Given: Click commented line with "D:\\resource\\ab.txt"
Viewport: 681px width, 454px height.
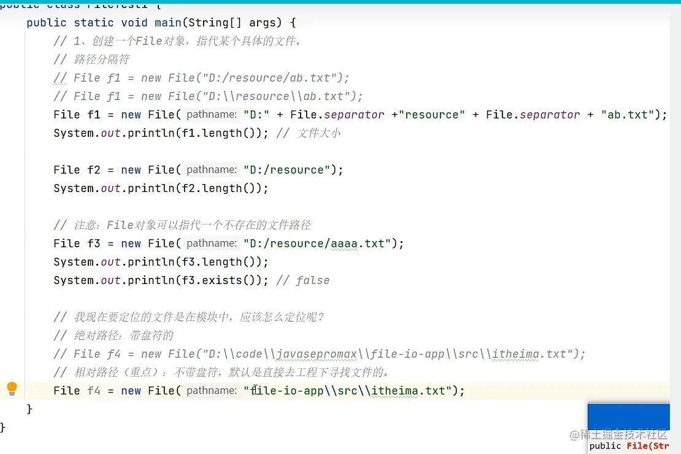Looking at the screenshot, I should (x=208, y=96).
